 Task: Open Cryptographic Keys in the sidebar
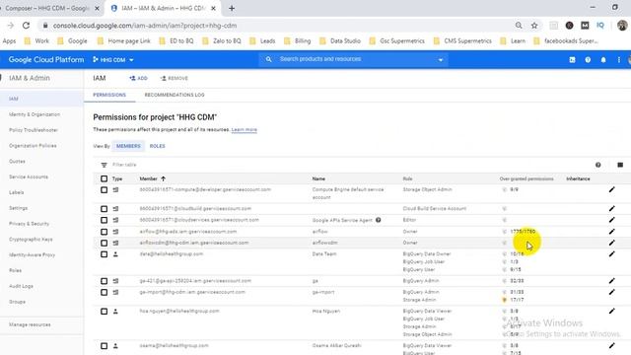pyautogui.click(x=31, y=239)
